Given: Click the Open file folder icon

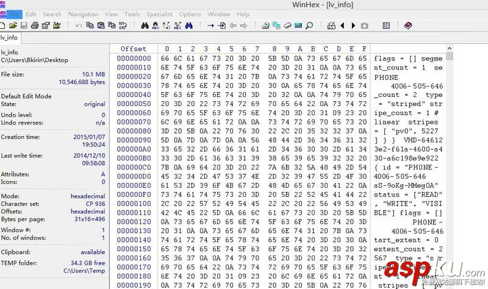Looking at the screenshot, I should coord(13,26).
